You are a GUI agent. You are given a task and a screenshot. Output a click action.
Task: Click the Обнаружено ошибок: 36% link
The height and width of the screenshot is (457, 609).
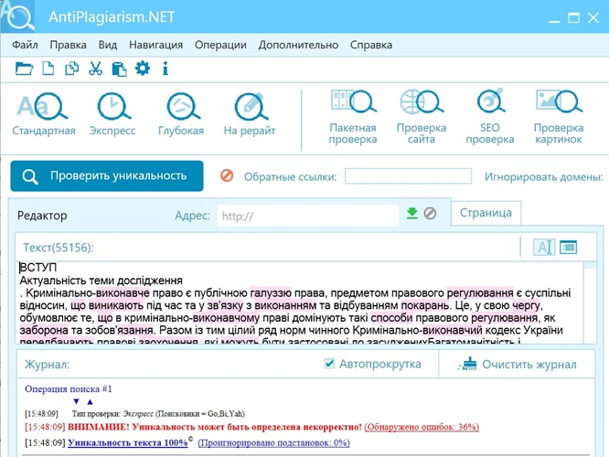(421, 427)
